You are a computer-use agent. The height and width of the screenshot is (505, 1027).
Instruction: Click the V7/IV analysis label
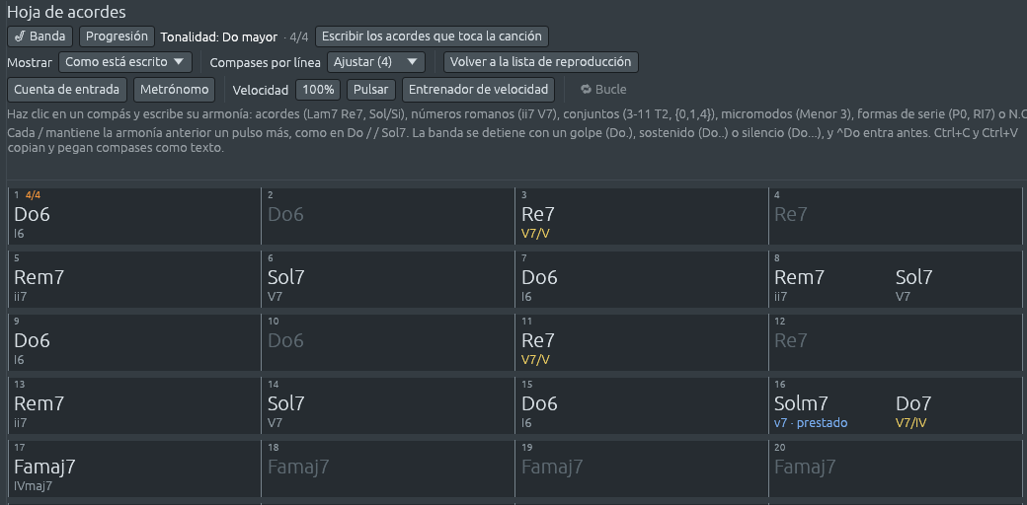coord(910,423)
